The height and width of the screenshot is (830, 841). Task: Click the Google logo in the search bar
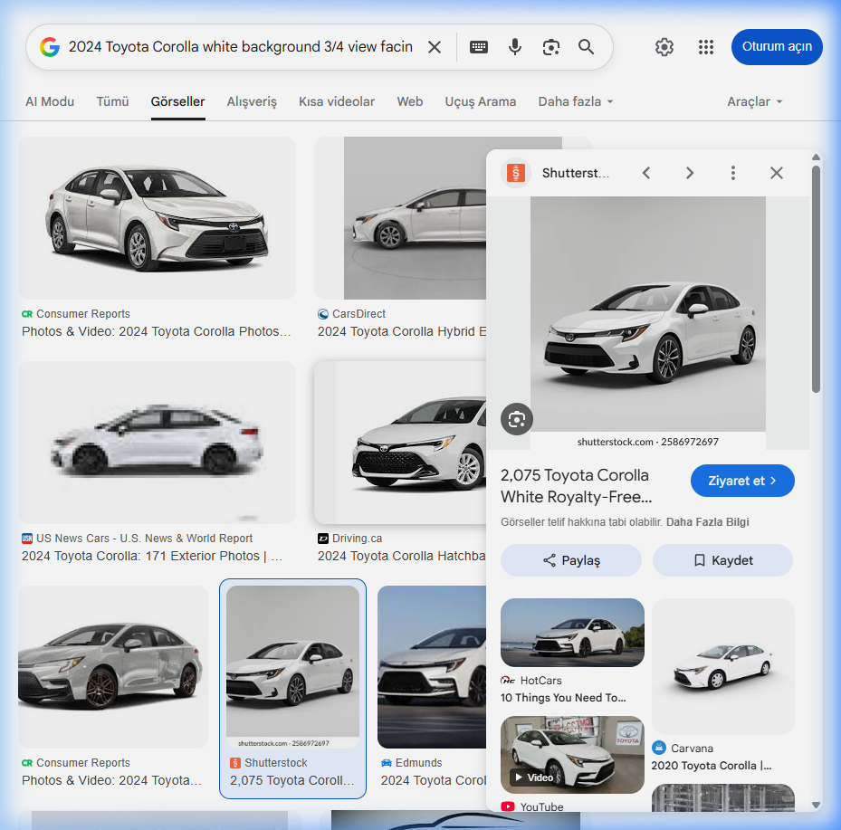pyautogui.click(x=50, y=47)
